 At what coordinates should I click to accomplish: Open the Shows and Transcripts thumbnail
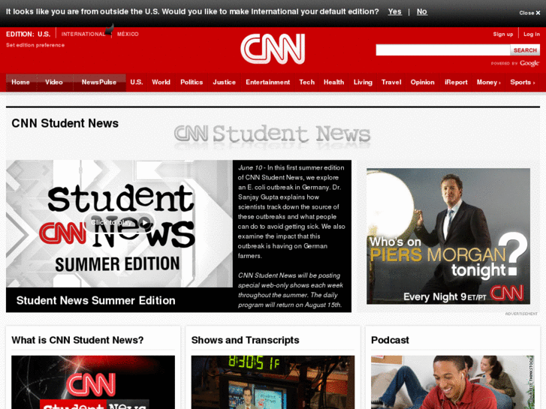click(x=273, y=382)
